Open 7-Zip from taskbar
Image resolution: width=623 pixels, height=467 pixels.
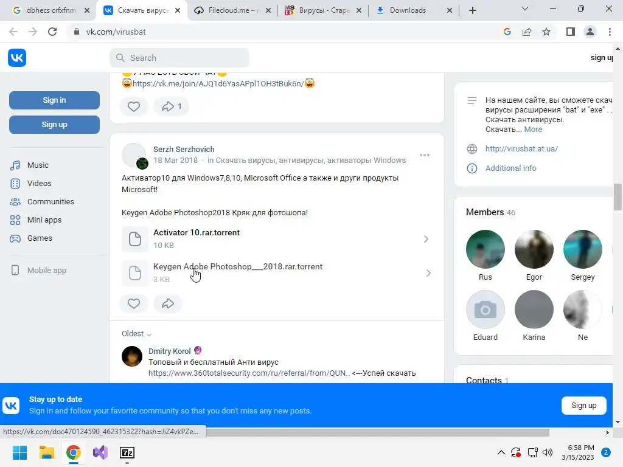pyautogui.click(x=127, y=452)
